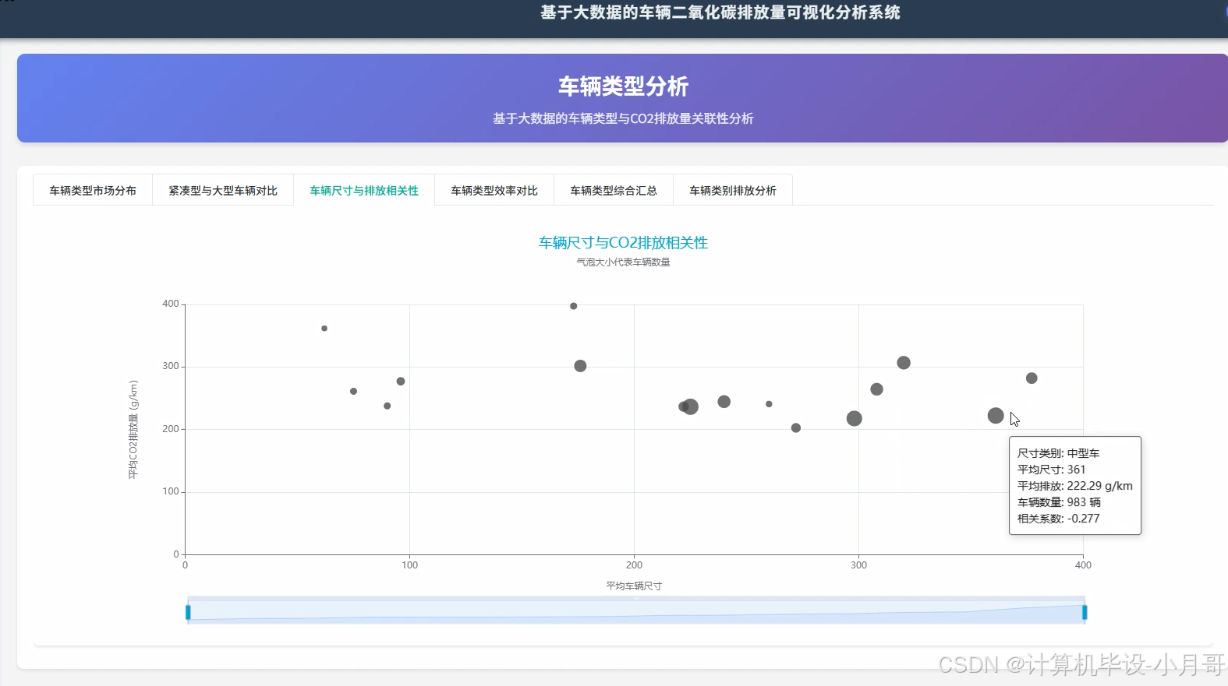The width and height of the screenshot is (1228, 686).
Task: Select the 车辆尺寸与排放相关性 tab
Action: (364, 190)
